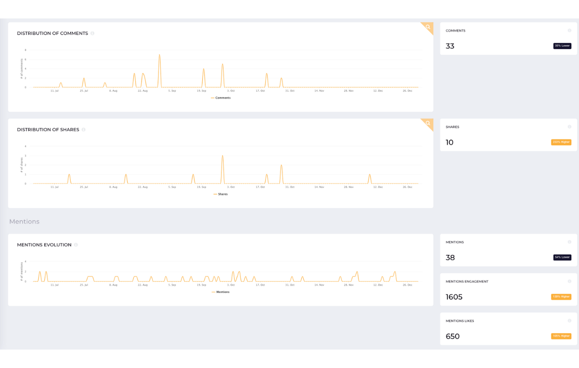Select the mentions likes value 650
The image size is (579, 368).
453,336
